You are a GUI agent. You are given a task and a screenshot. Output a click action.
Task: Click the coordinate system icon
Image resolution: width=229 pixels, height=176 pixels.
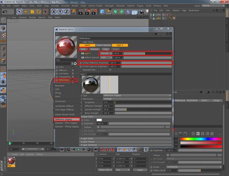coord(73,11)
